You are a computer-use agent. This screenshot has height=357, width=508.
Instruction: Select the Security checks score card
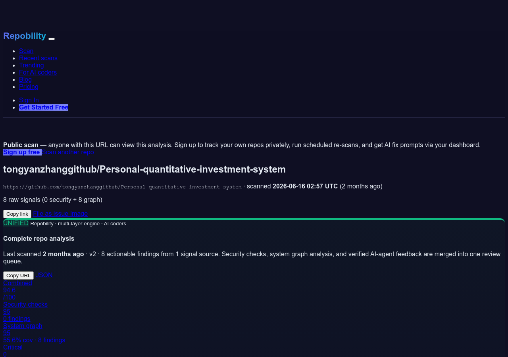tap(25, 311)
